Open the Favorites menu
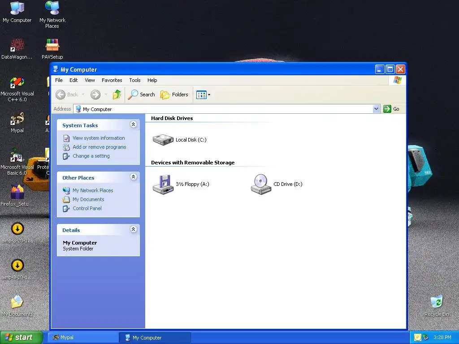 112,80
